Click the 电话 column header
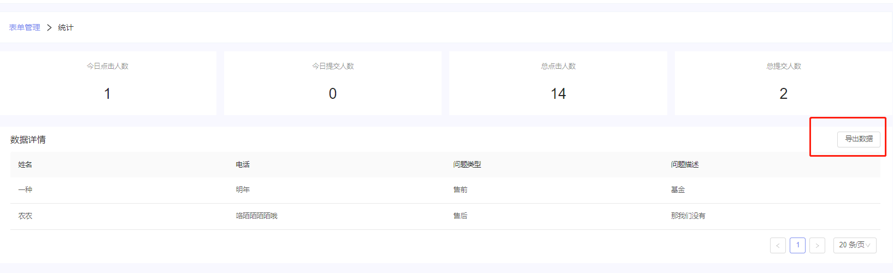 243,164
